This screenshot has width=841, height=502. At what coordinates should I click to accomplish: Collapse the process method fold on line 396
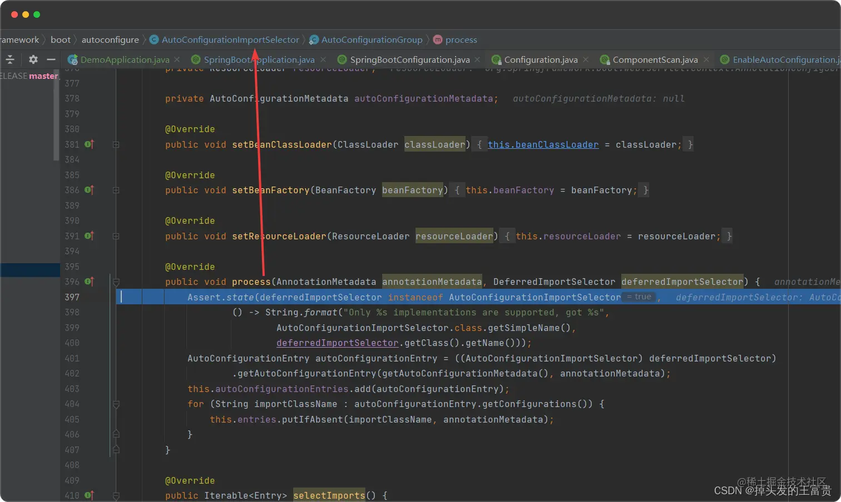[x=116, y=282]
